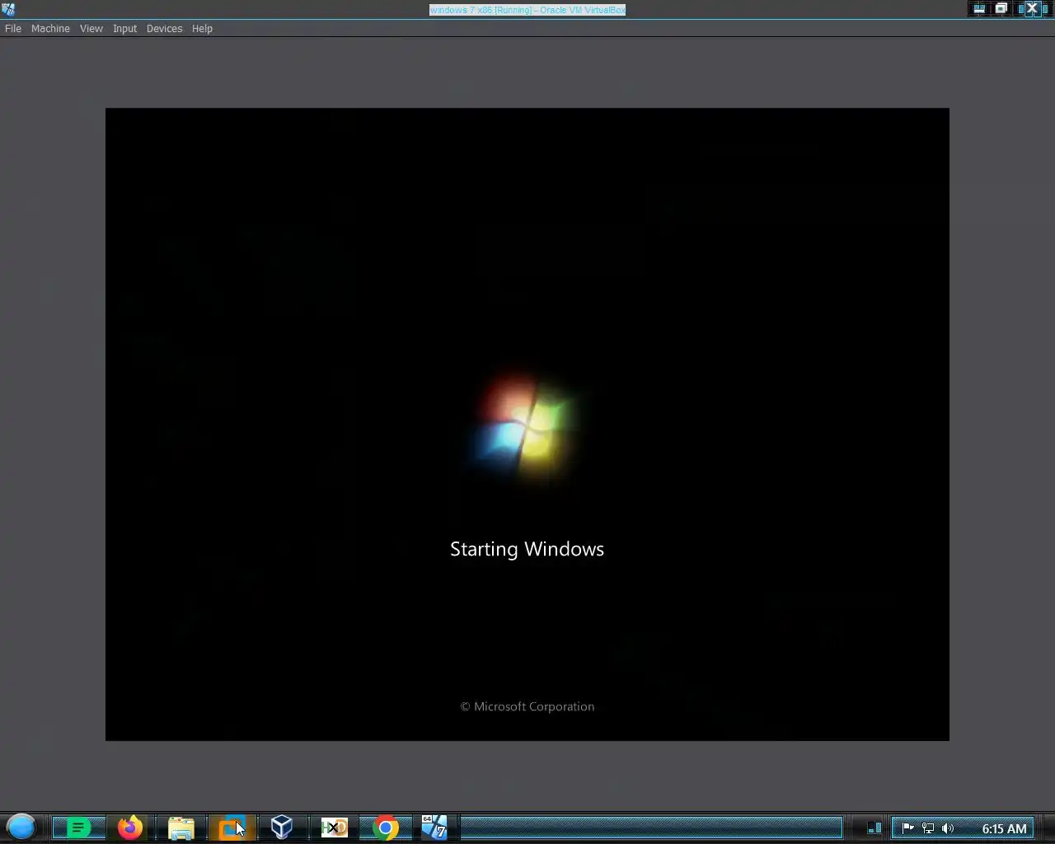This screenshot has height=844, width=1055.
Task: Open the Help menu
Action: pos(202,28)
